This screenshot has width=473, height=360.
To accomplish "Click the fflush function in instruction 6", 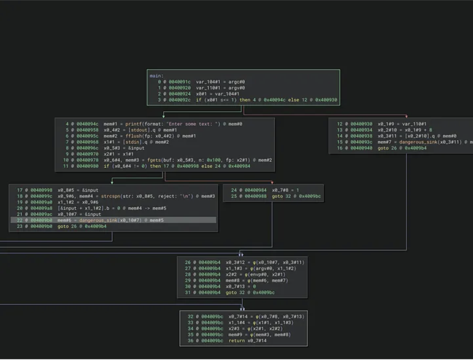I will (134, 136).
